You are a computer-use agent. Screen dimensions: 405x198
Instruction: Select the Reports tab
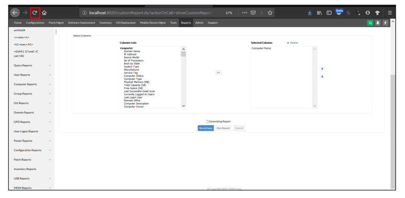tap(186, 23)
